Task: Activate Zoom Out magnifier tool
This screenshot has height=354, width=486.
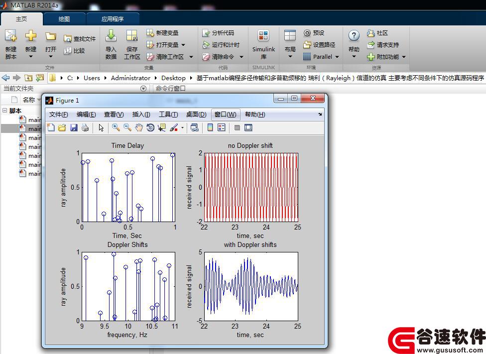Action: (x=127, y=127)
